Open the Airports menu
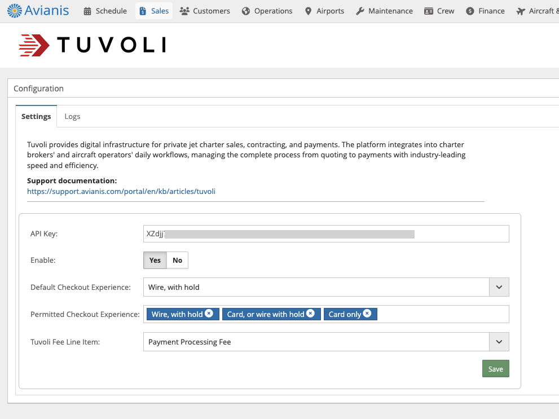Screen dimensions: 559x419 point(325,11)
